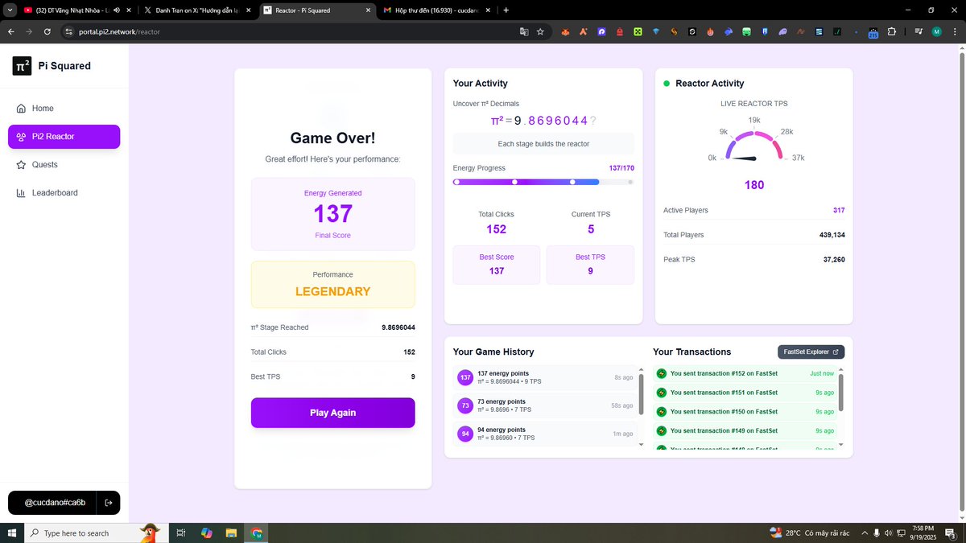Open the Leaderboard section
The height and width of the screenshot is (543, 966).
click(64, 193)
